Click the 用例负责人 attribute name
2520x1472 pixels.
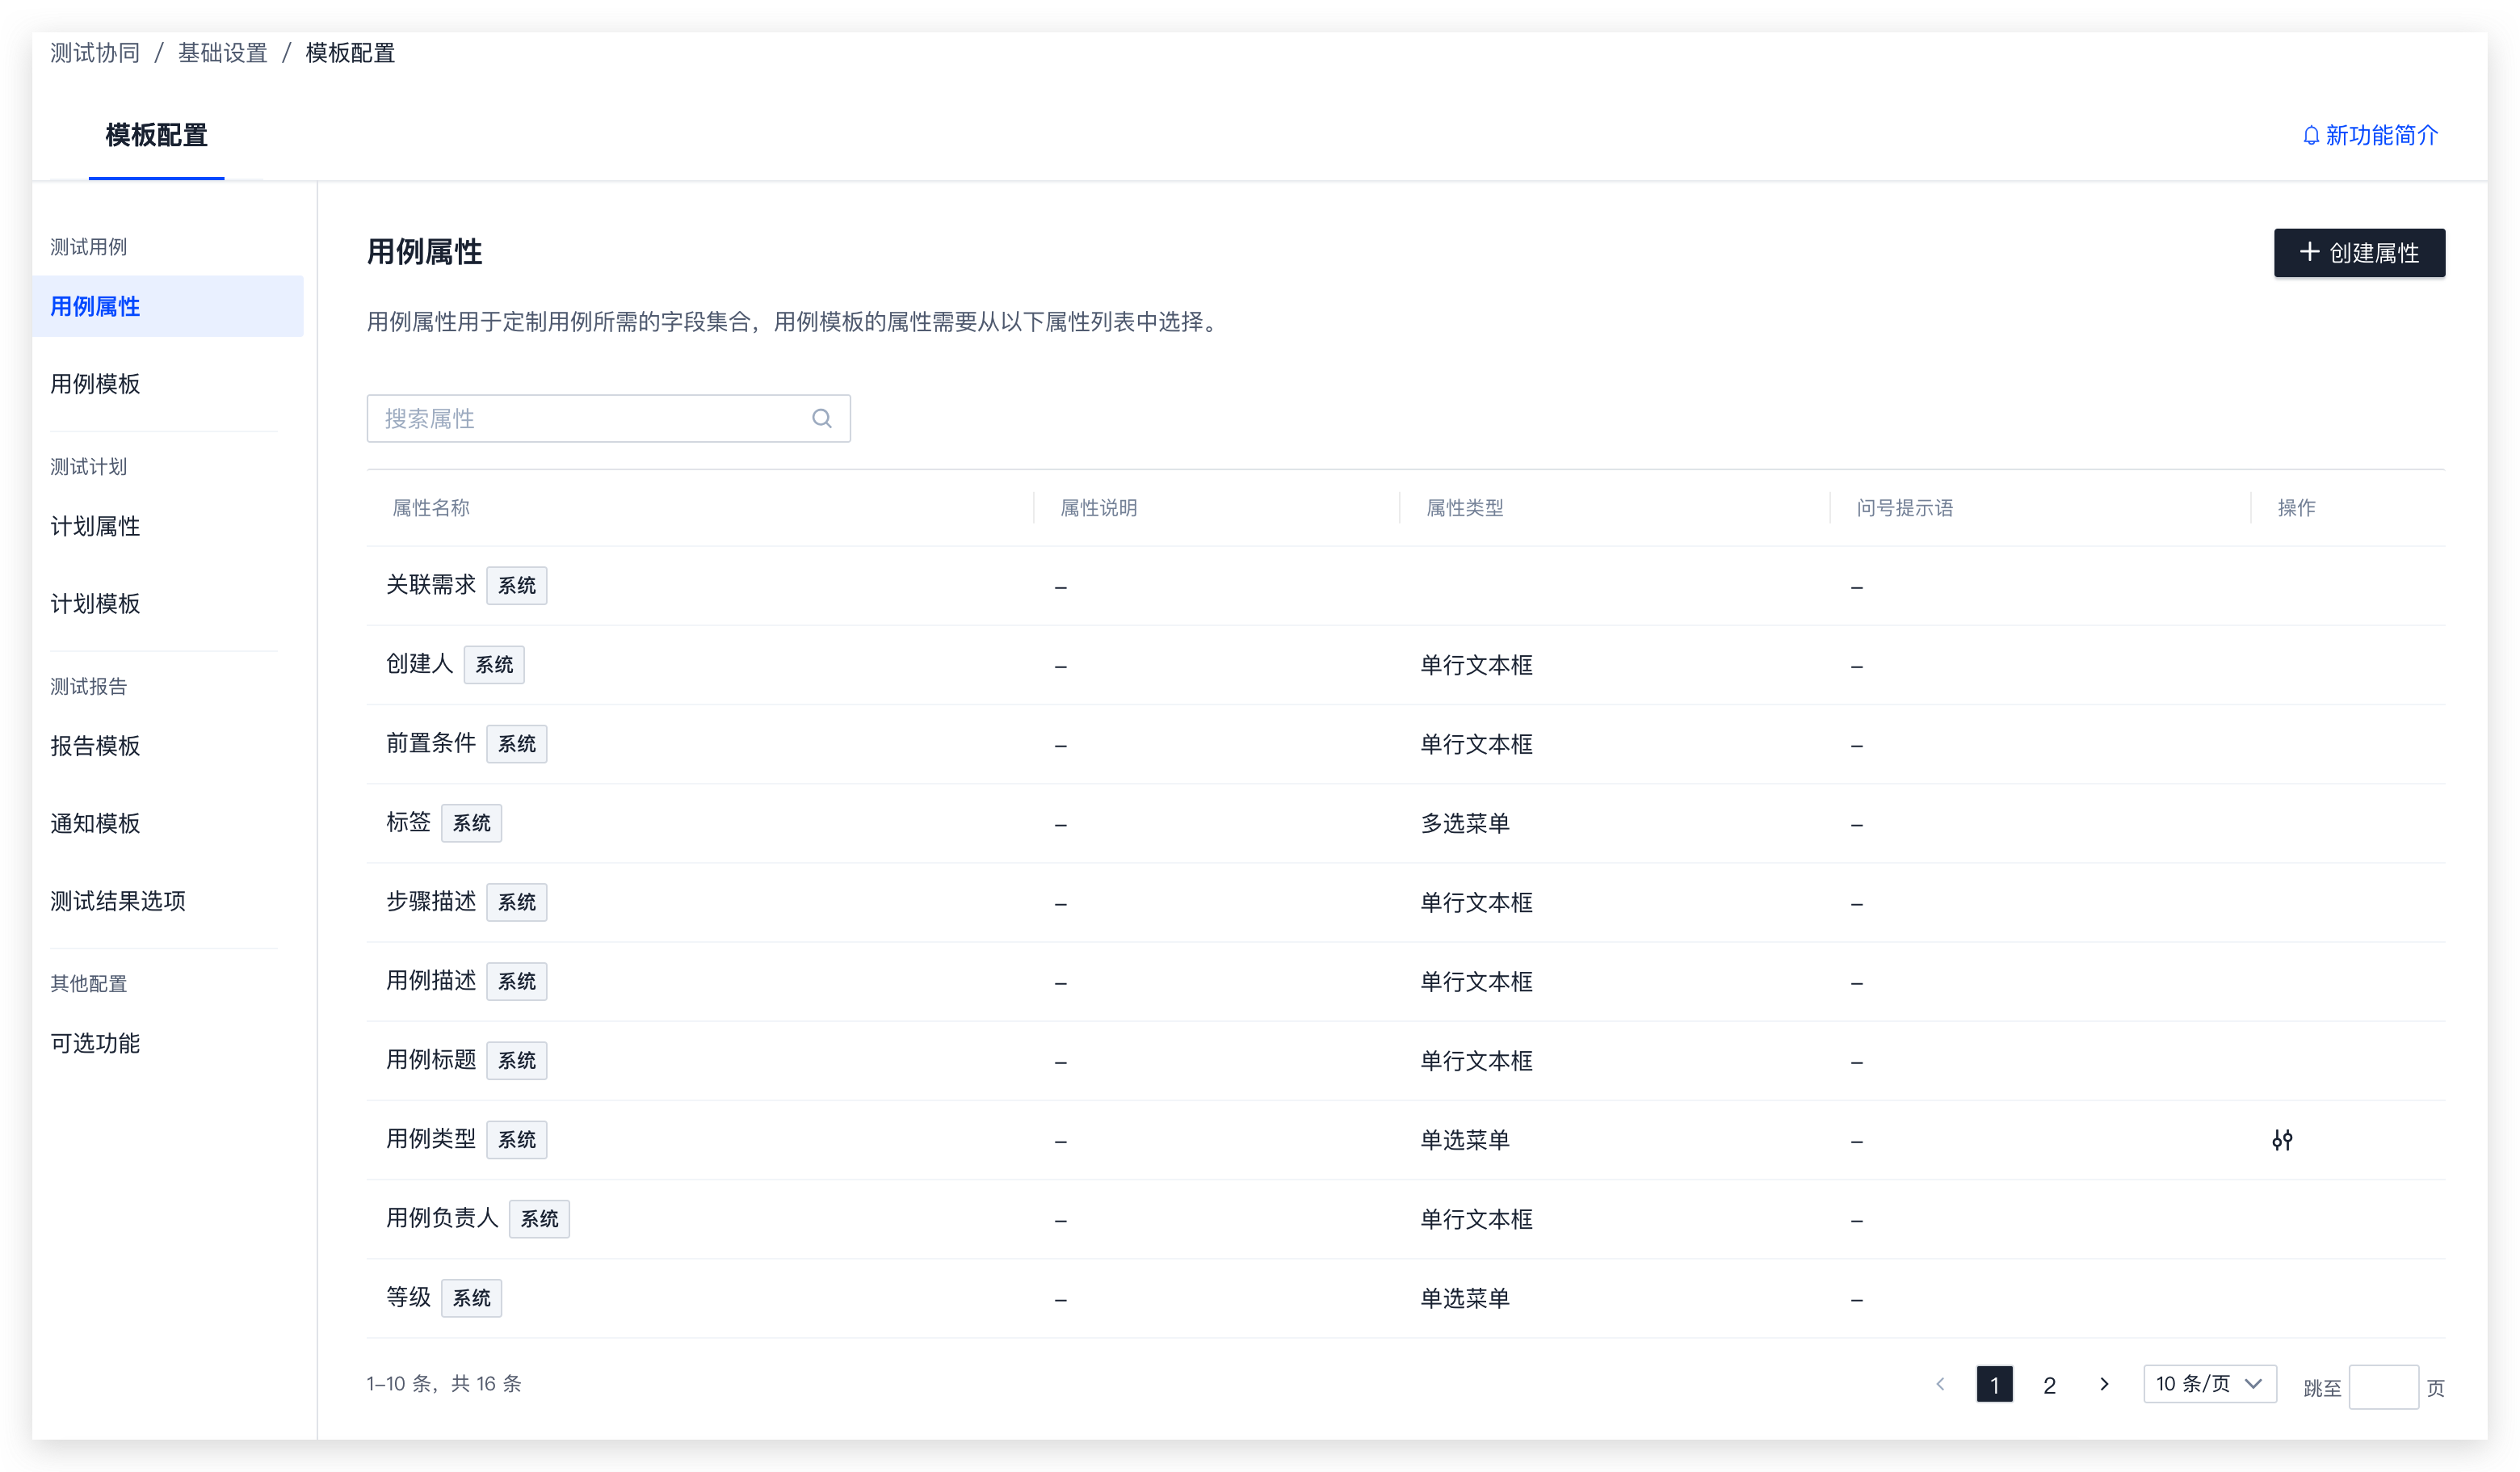[x=442, y=1218]
